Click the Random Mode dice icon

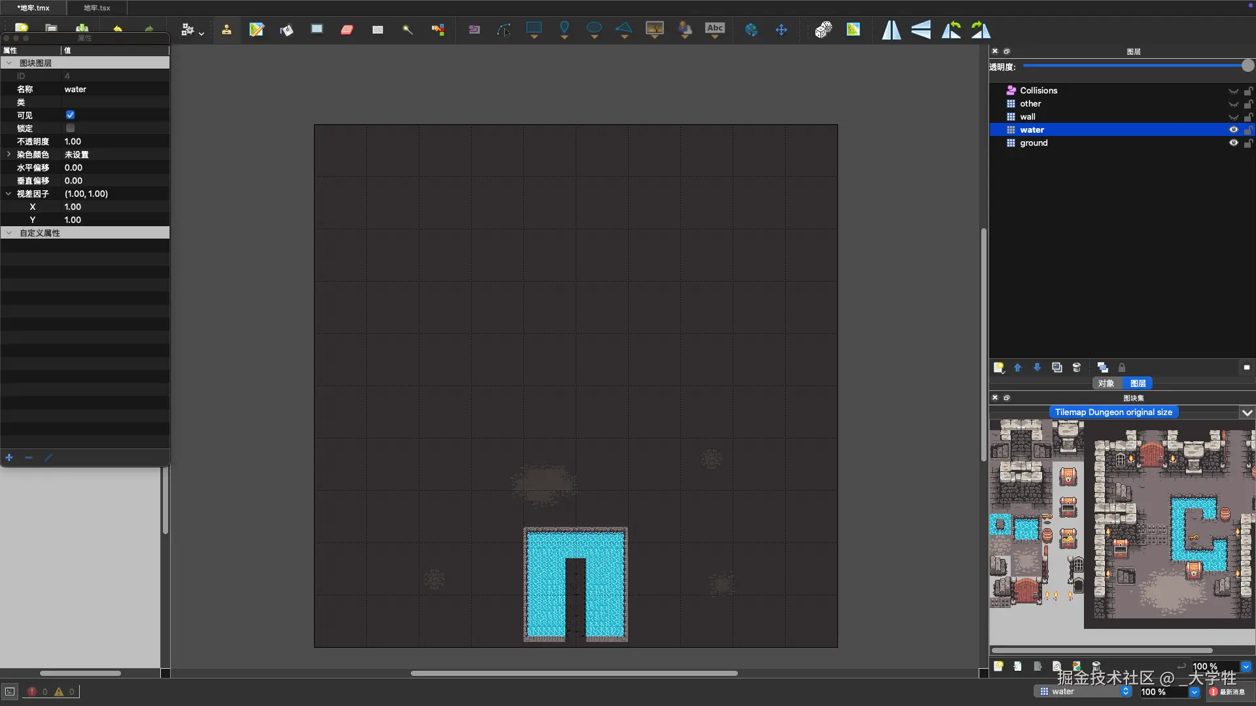pos(823,29)
